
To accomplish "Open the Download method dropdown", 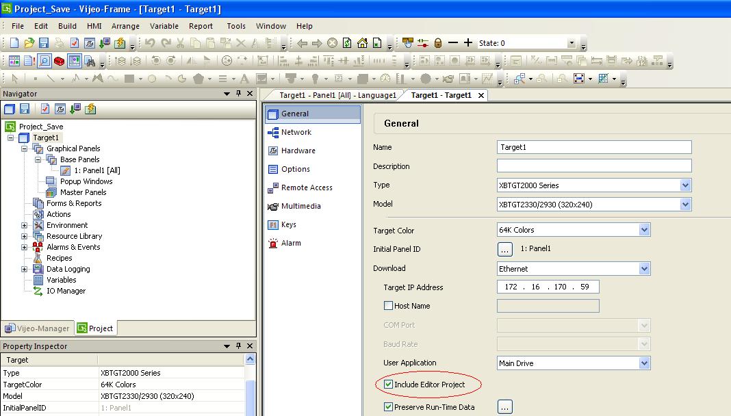I will 644,268.
